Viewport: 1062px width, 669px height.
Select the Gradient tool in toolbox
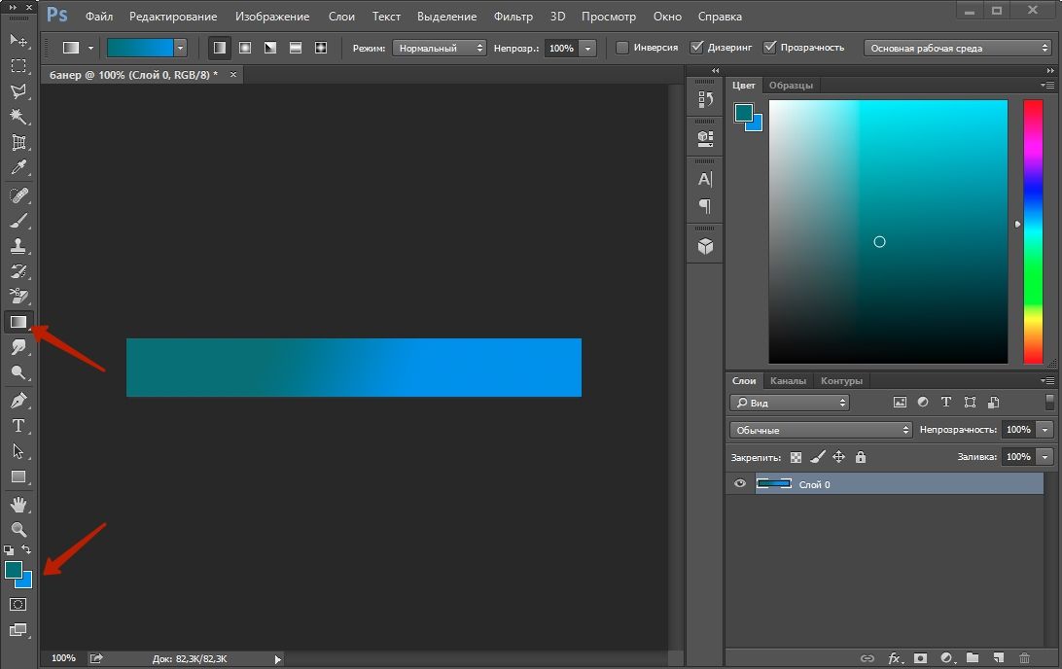[18, 322]
